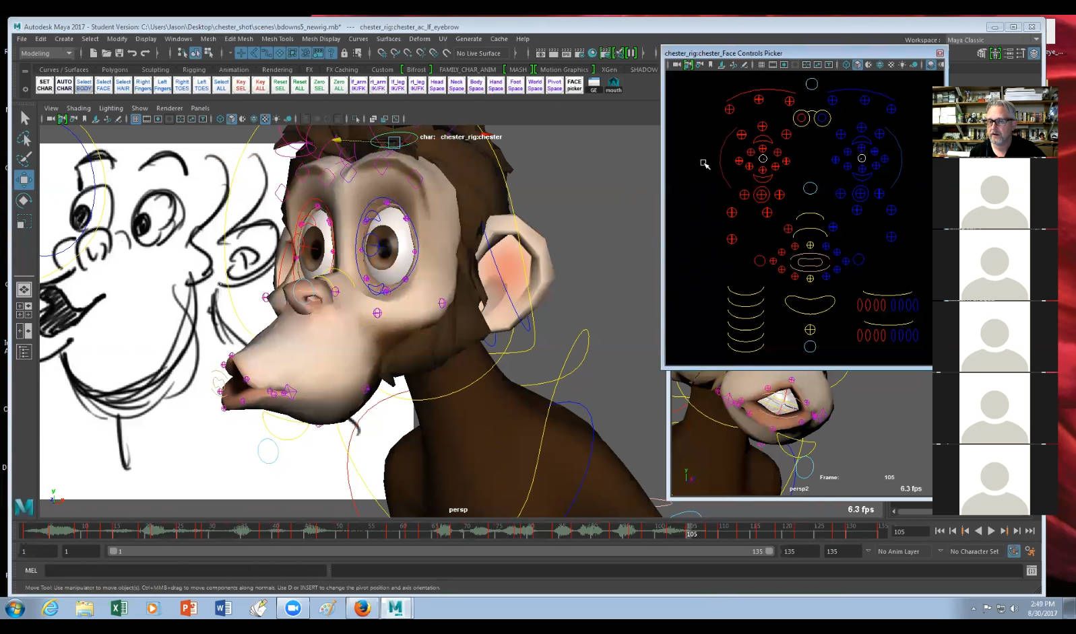
Task: Open the Deform menu
Action: click(x=419, y=39)
